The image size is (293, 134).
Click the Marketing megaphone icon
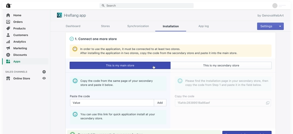click(x=8, y=48)
